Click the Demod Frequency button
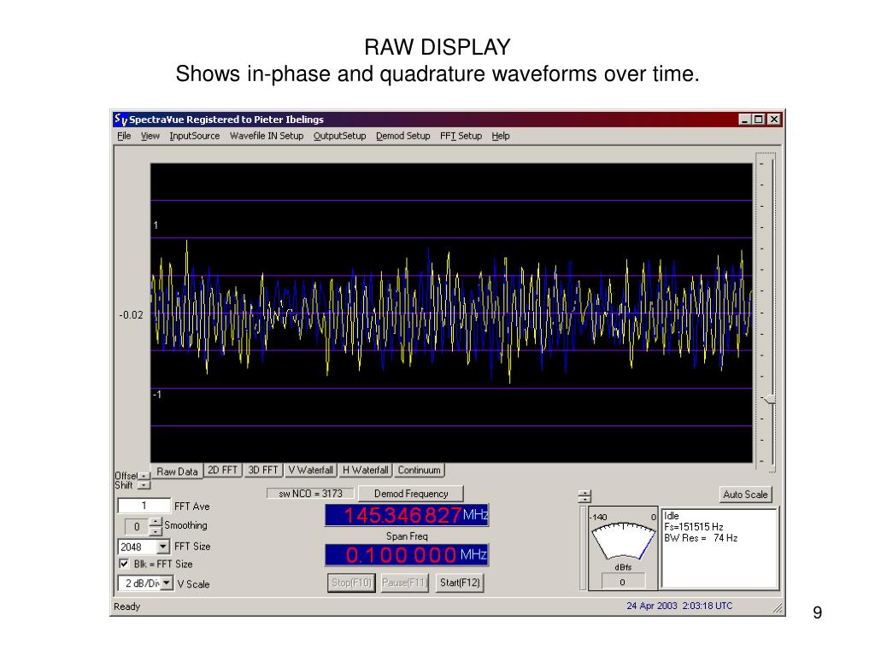This screenshot has height=656, width=875. click(x=410, y=494)
